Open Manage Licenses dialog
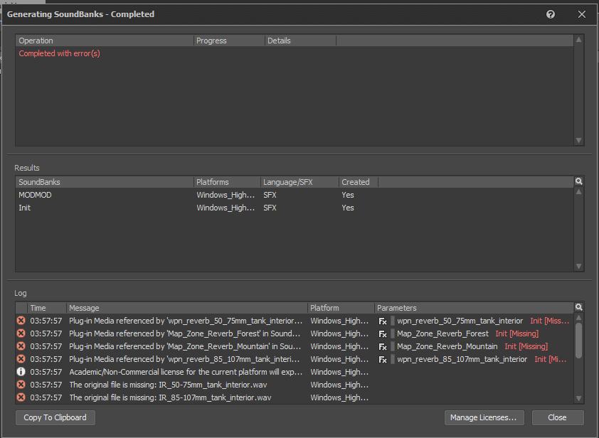 [x=484, y=417]
